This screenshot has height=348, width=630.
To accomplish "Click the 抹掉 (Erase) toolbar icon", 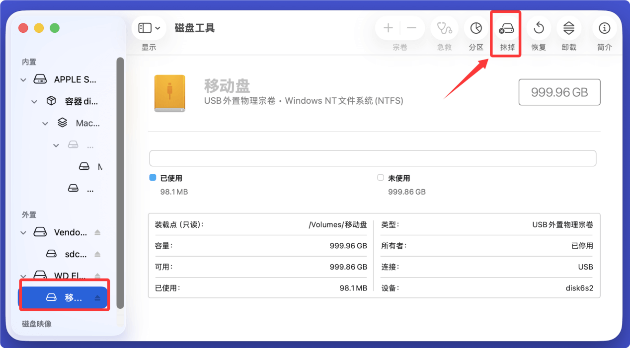I will pos(505,28).
